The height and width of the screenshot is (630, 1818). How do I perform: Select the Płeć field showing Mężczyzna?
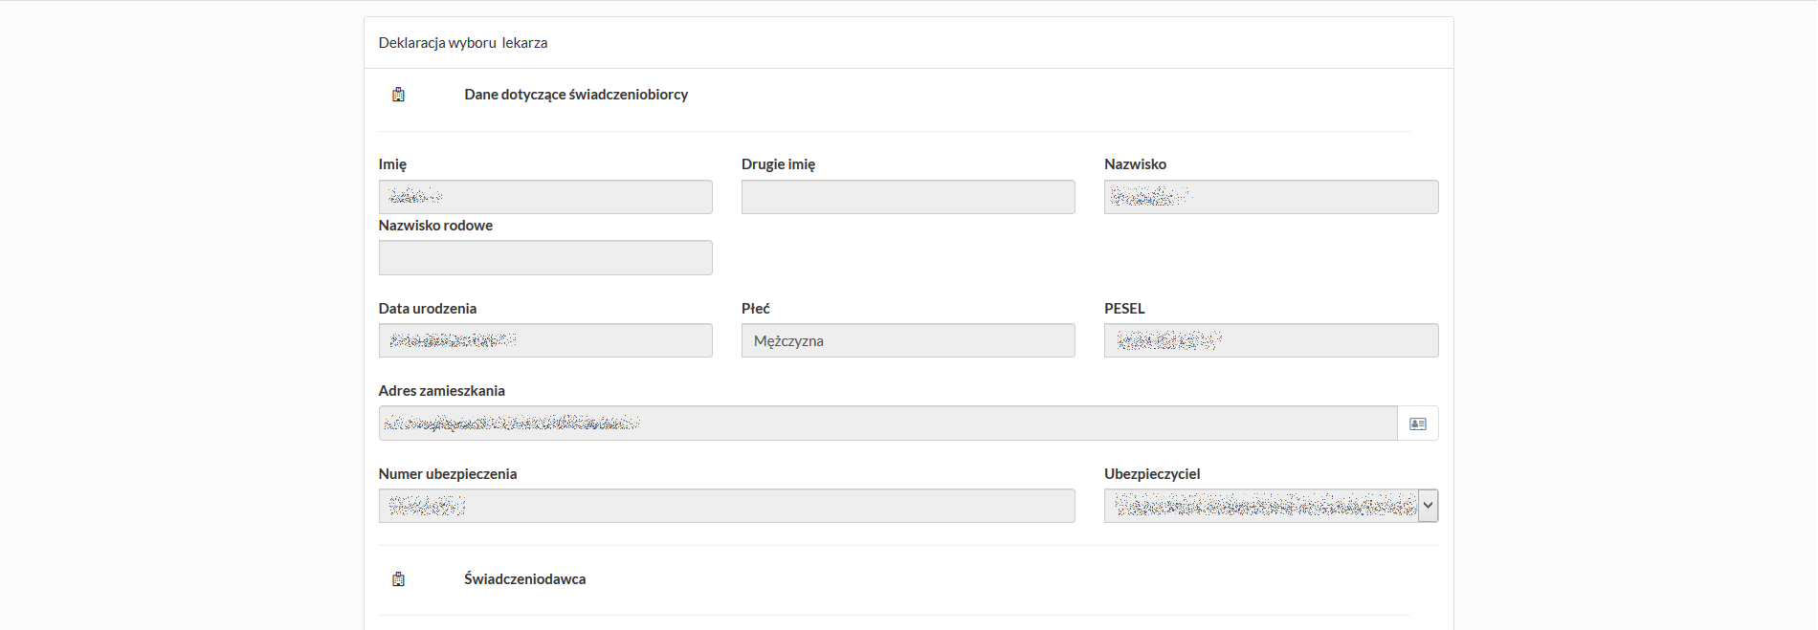pos(907,340)
